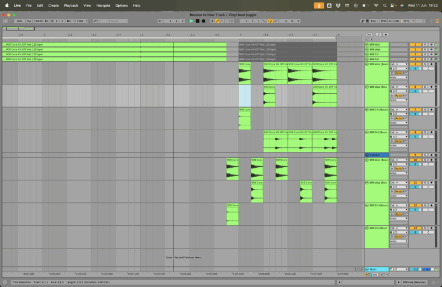This screenshot has width=442, height=287.
Task: Set monitor to Off on track 5
Action: pyautogui.click(x=405, y=73)
